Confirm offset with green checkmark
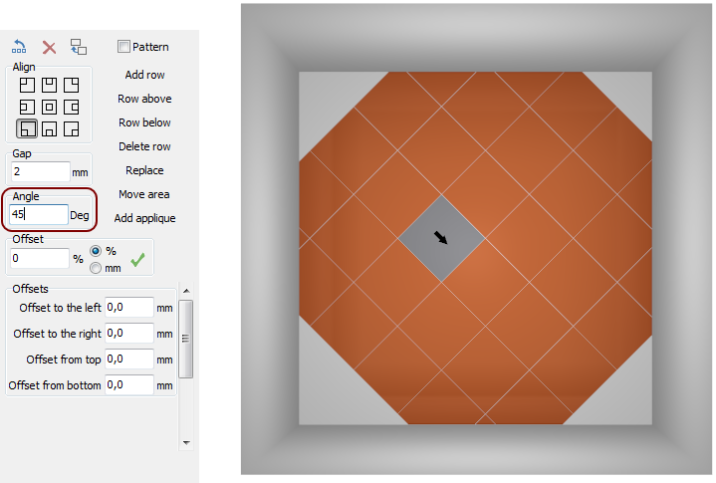The image size is (716, 483). 137,260
